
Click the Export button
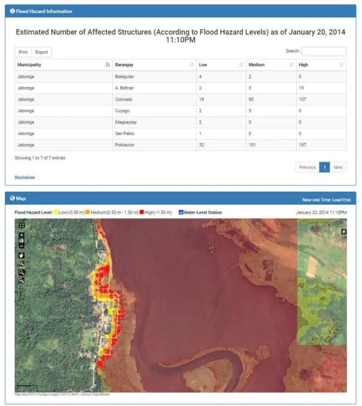pyautogui.click(x=42, y=52)
